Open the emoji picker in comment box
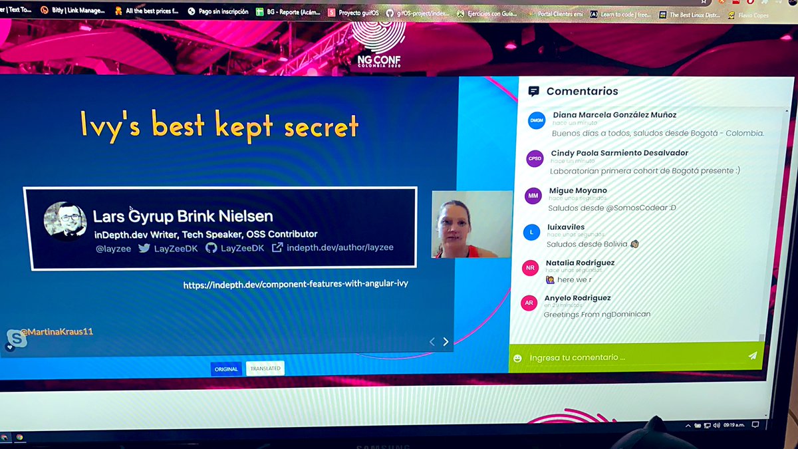 517,359
